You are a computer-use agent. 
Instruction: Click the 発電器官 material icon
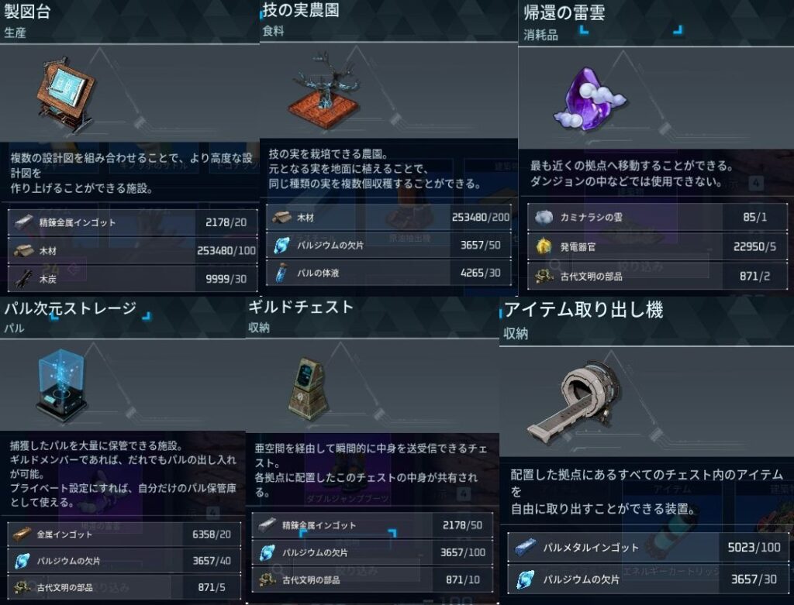[x=544, y=246]
